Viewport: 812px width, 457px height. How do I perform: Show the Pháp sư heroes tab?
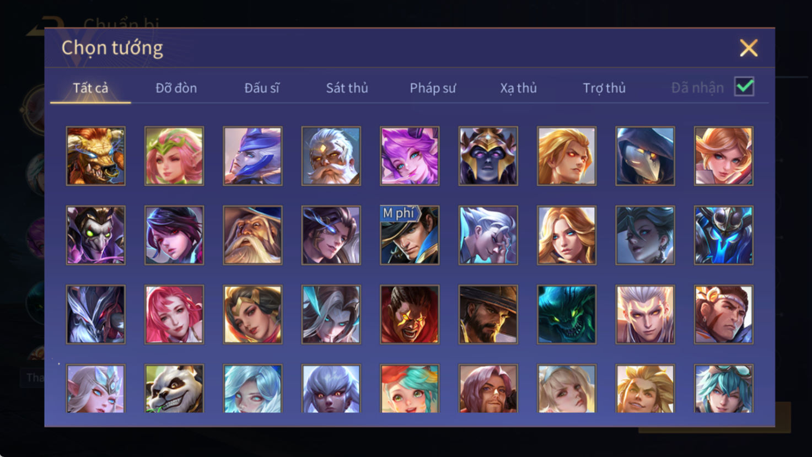point(433,88)
